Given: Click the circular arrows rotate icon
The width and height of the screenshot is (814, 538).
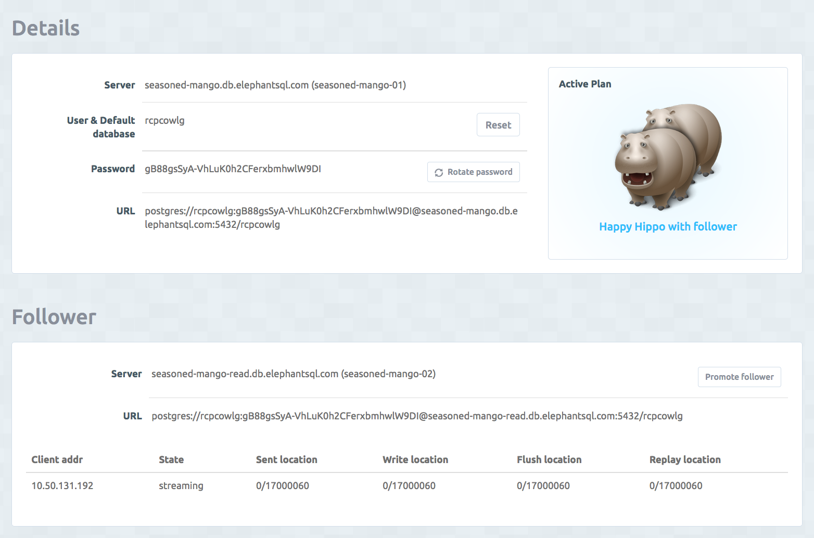Looking at the screenshot, I should 439,173.
